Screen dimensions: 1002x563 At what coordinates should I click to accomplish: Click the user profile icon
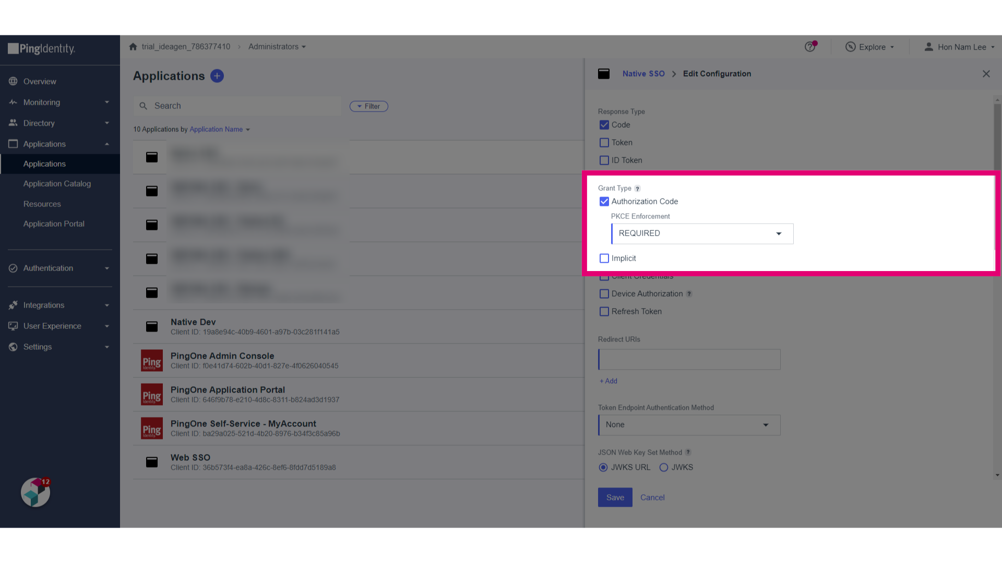928,47
